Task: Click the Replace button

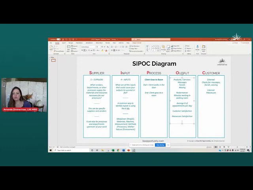Action: tap(189, 48)
